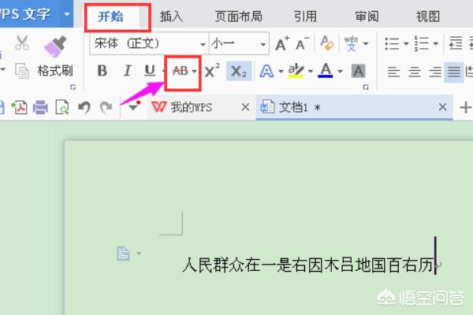Toggle Underline formatting

150,71
